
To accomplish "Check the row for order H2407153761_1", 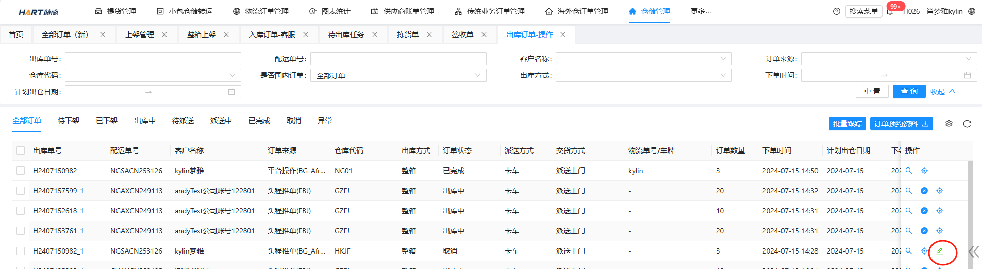I will 21,231.
